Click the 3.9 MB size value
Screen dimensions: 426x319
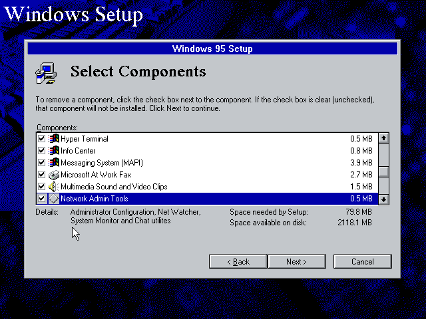point(361,163)
